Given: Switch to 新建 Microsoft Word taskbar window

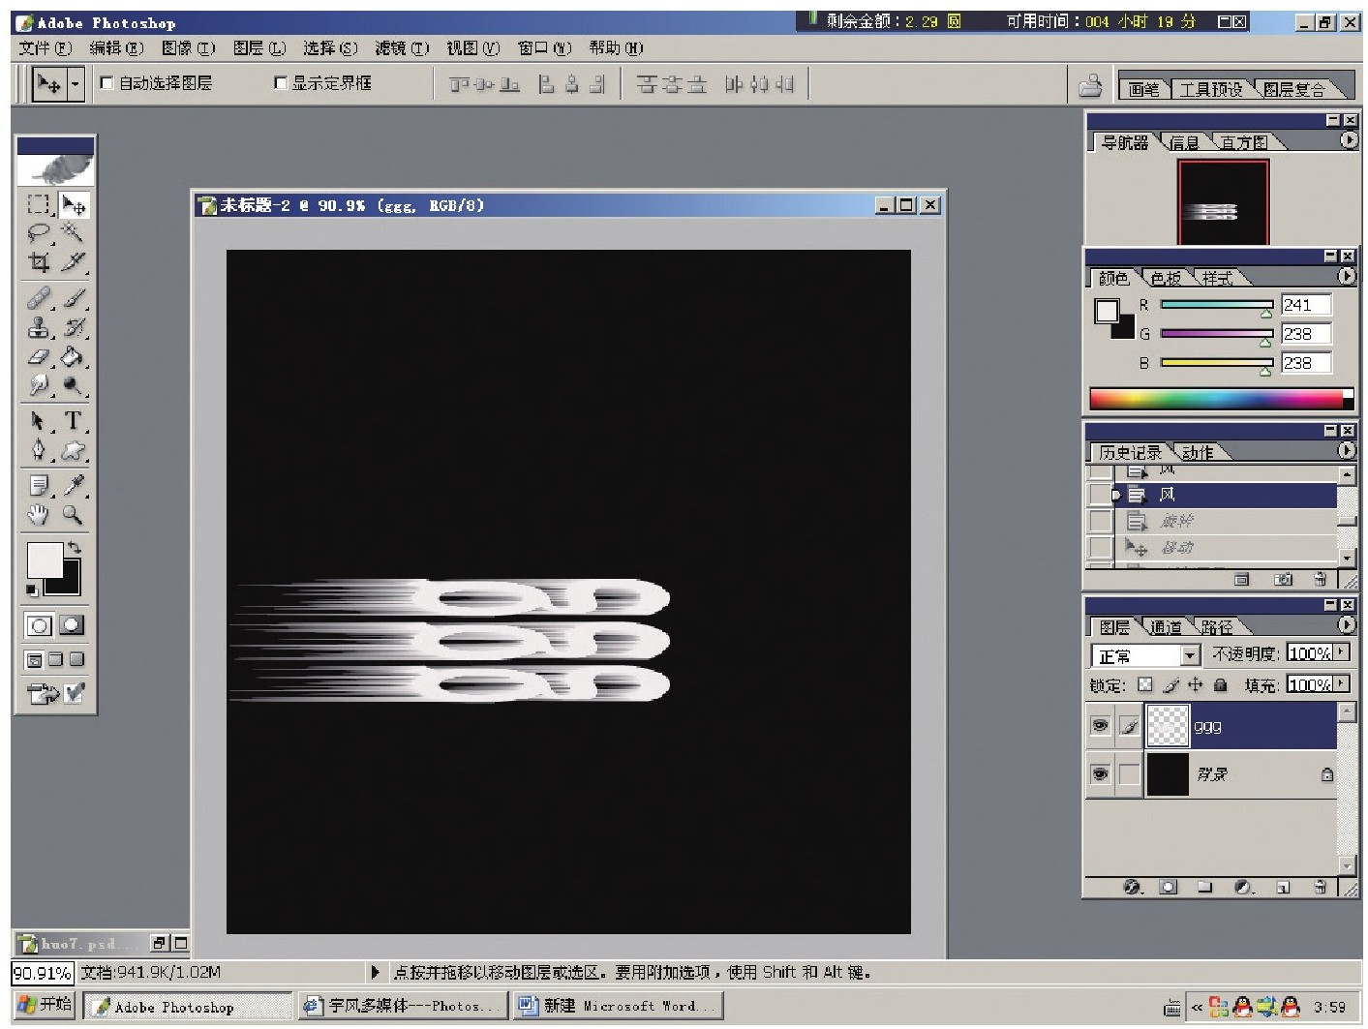Looking at the screenshot, I should coord(620,1007).
